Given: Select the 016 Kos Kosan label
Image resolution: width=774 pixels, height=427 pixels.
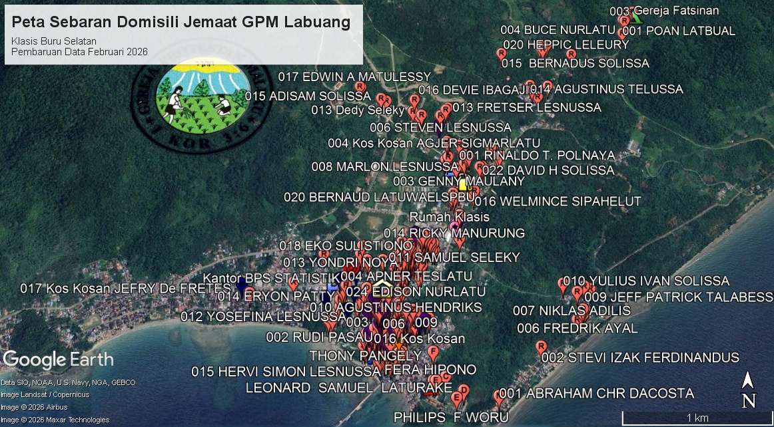Looking at the screenshot, I should click(420, 339).
